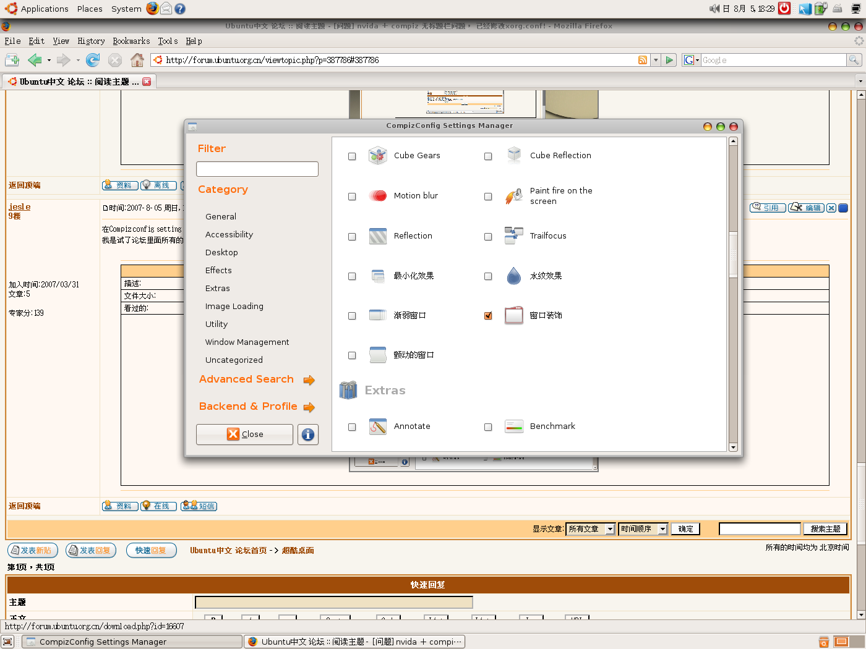Click the 确定 button

[x=685, y=529]
